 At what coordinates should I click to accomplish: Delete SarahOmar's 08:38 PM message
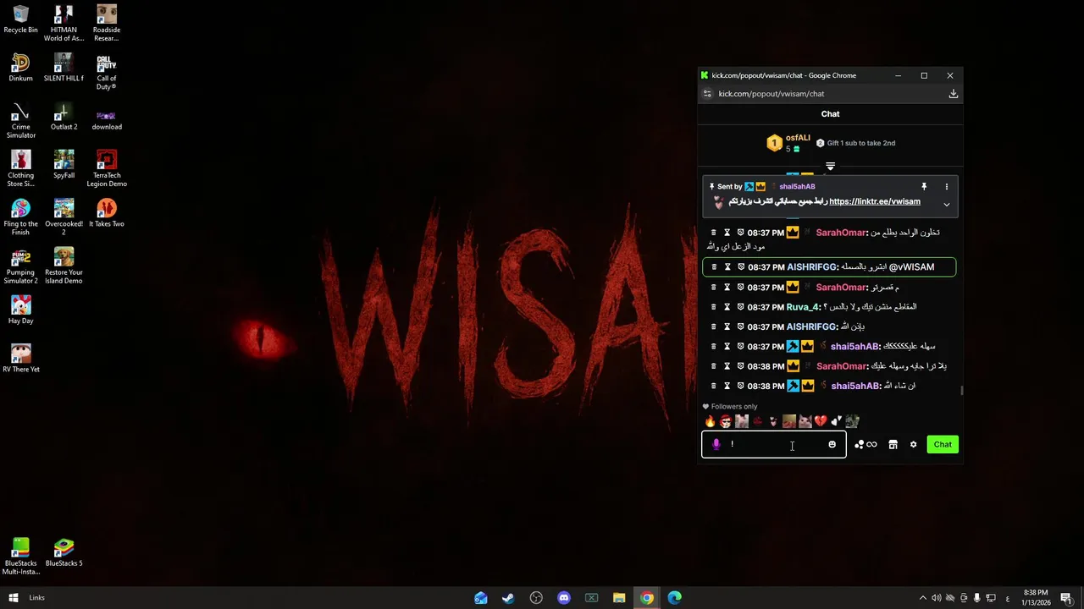tap(713, 366)
